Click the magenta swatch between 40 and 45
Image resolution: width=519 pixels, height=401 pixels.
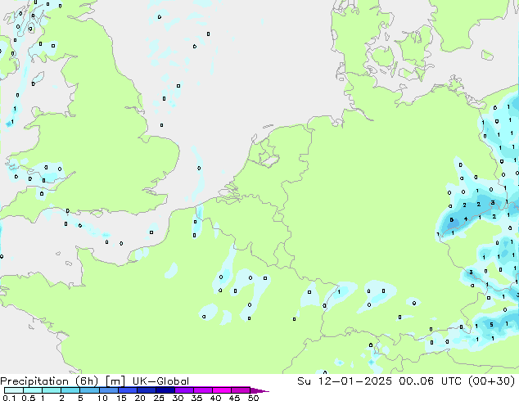point(222,390)
